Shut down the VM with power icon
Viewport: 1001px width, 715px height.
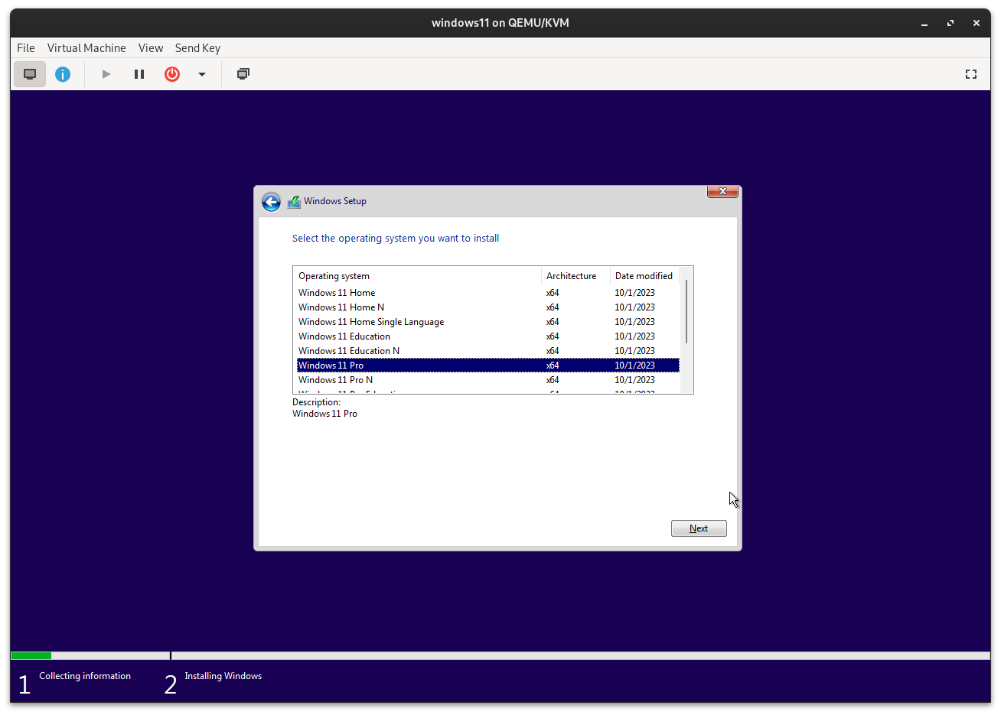click(x=172, y=74)
